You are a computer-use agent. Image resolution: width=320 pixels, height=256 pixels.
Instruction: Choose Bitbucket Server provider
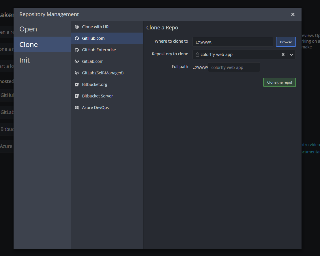coord(107,96)
